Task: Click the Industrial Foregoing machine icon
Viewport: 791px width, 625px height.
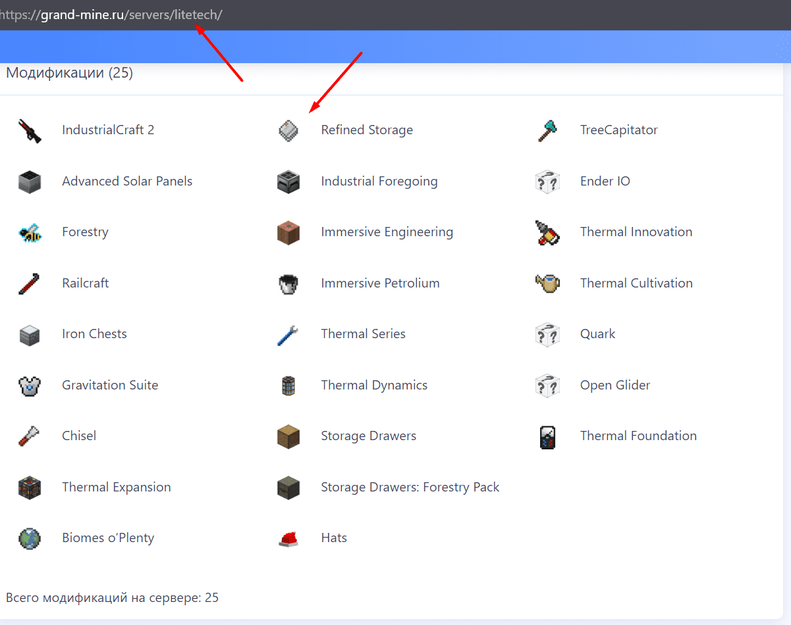Action: (288, 182)
